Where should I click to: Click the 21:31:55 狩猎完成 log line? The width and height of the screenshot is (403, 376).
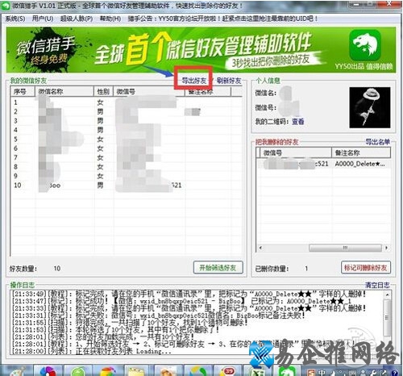[130, 322]
